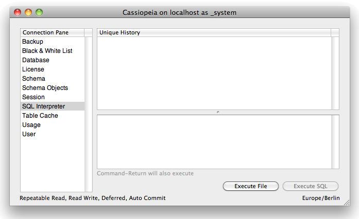359x219 pixels.
Task: Select the Database entry
Action: pos(53,60)
